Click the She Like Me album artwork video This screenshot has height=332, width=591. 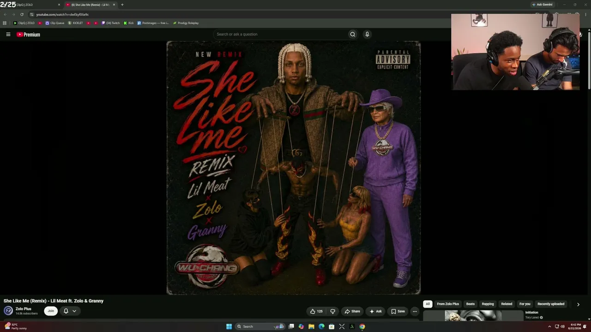click(x=294, y=168)
